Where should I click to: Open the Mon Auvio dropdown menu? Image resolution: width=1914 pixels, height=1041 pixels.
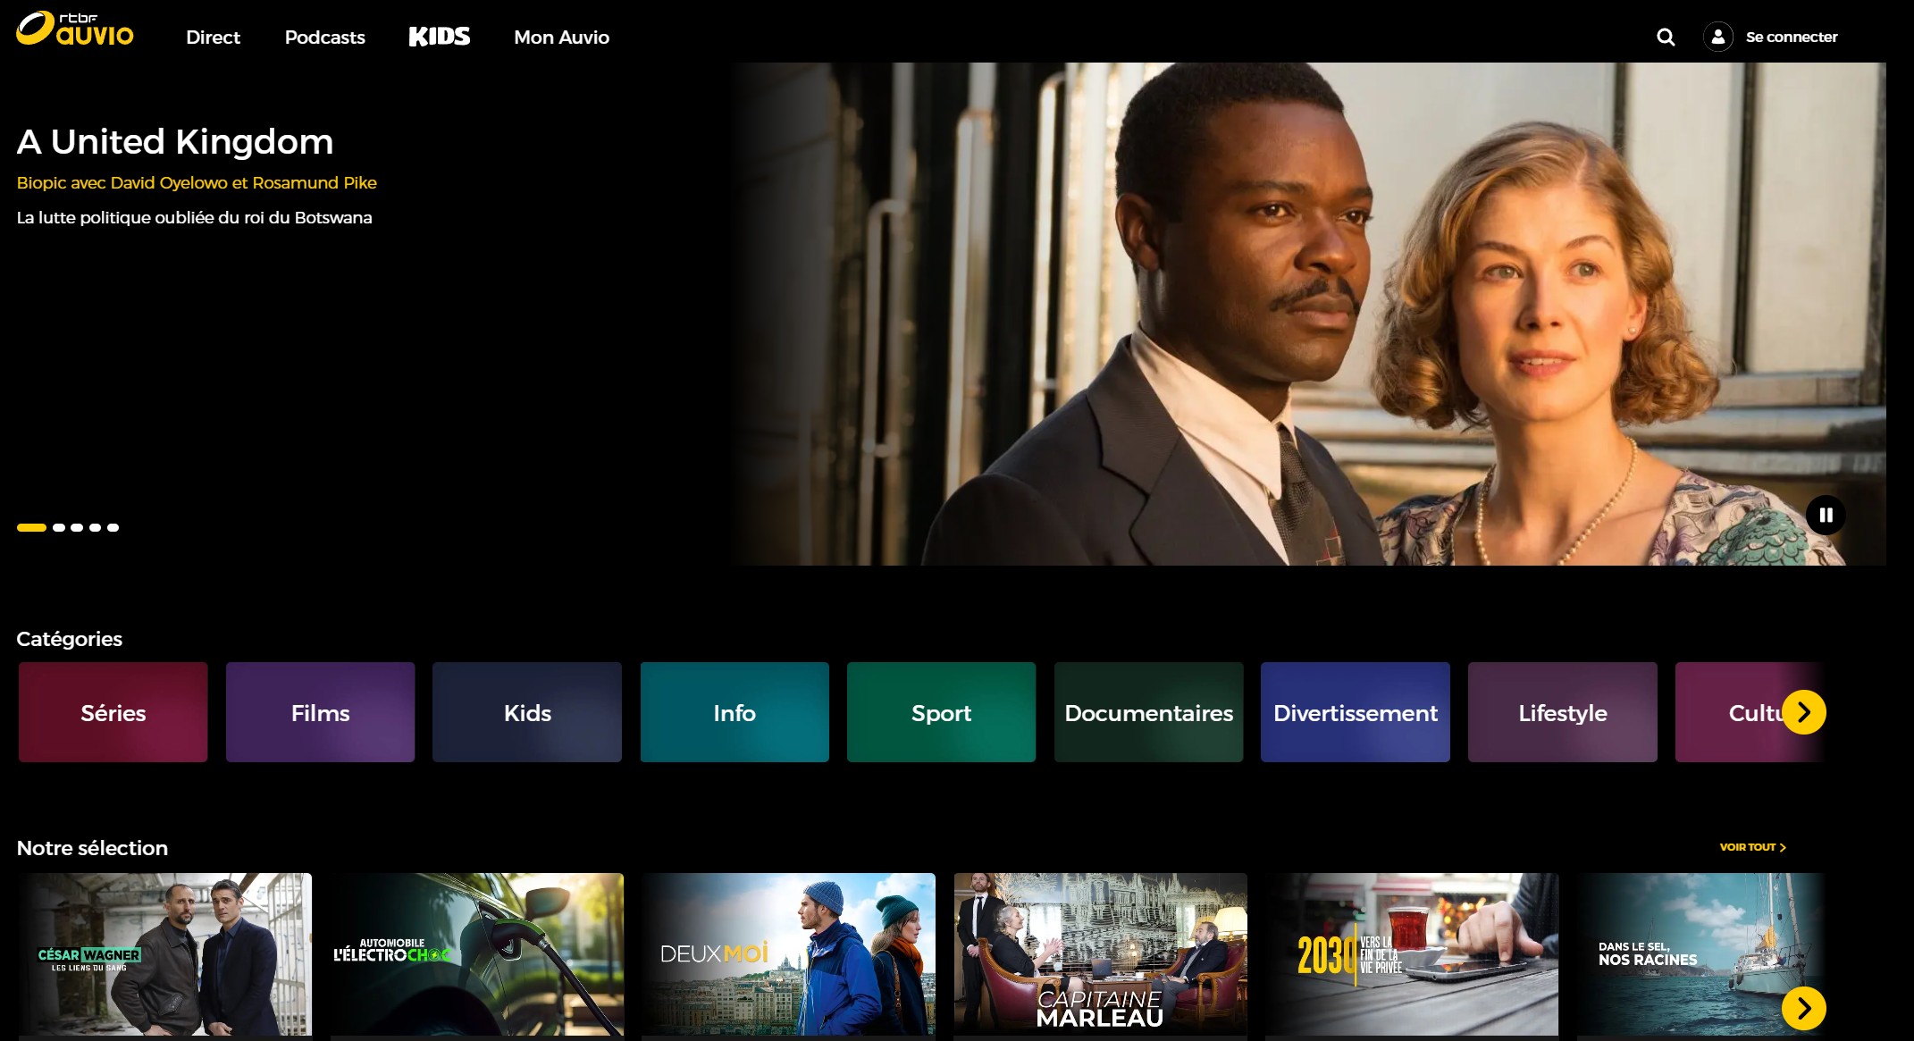560,36
